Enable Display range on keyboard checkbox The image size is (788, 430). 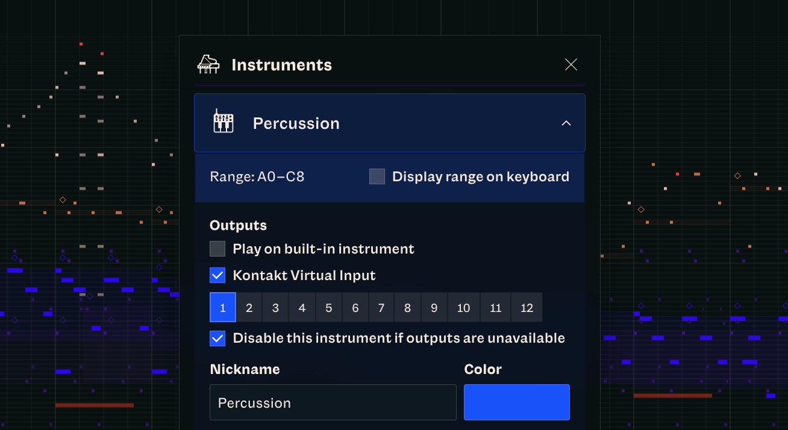(x=377, y=176)
